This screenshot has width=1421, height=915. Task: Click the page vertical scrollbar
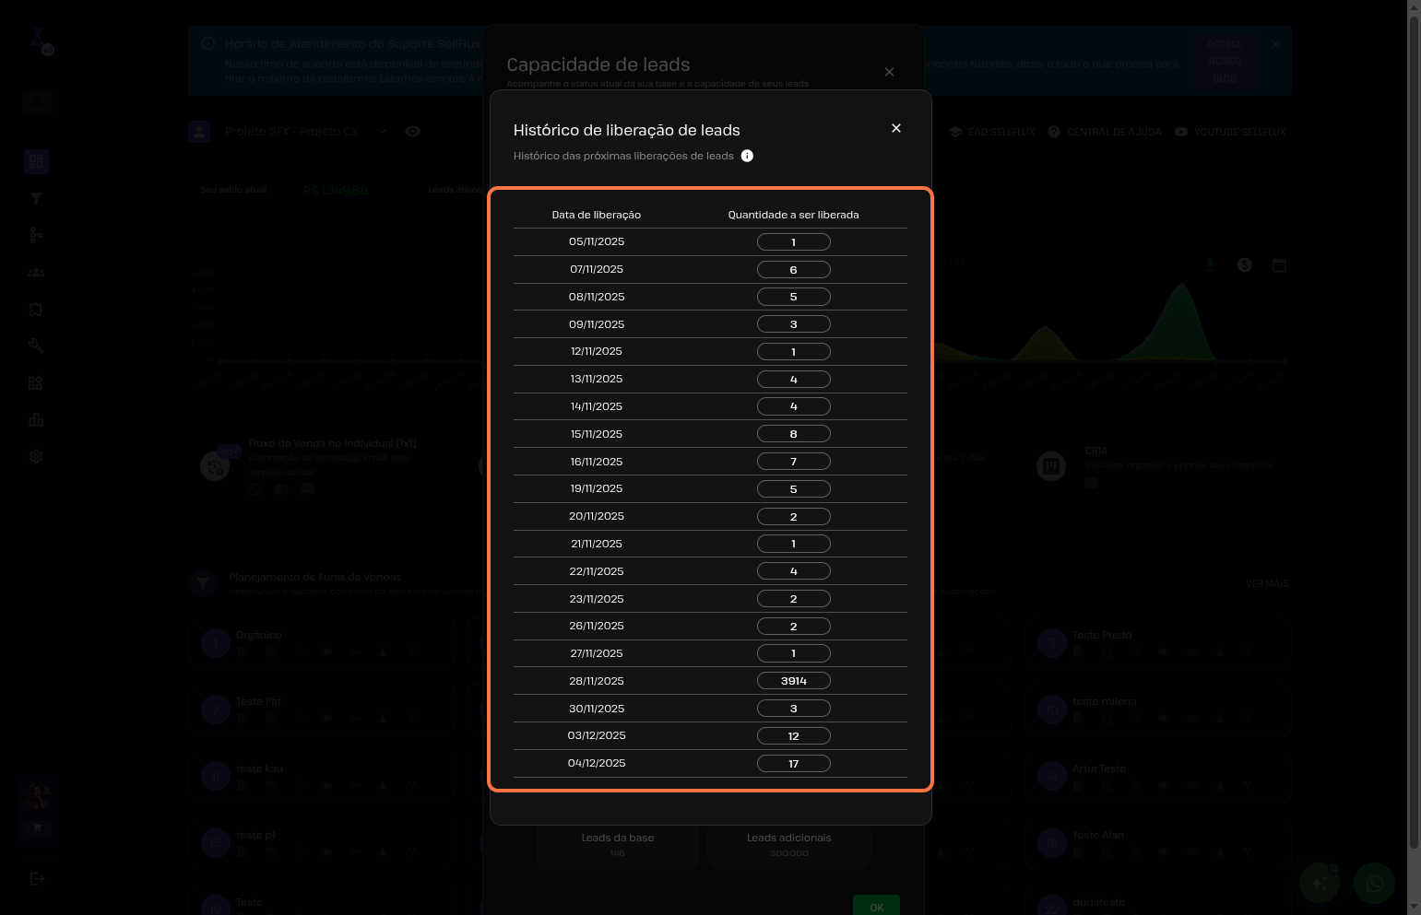[x=1414, y=433]
